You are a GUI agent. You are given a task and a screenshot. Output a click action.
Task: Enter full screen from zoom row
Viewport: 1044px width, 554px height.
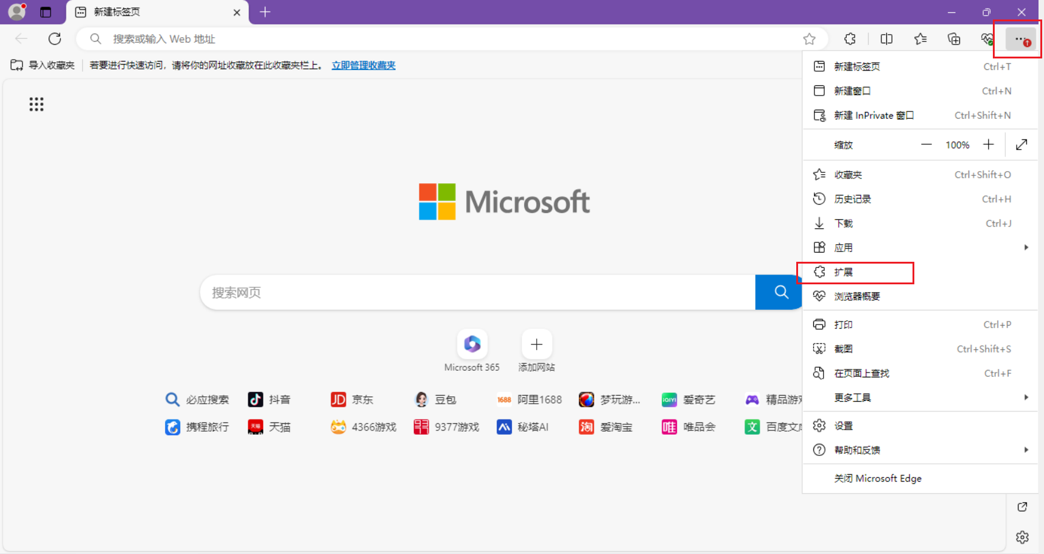tap(1021, 144)
